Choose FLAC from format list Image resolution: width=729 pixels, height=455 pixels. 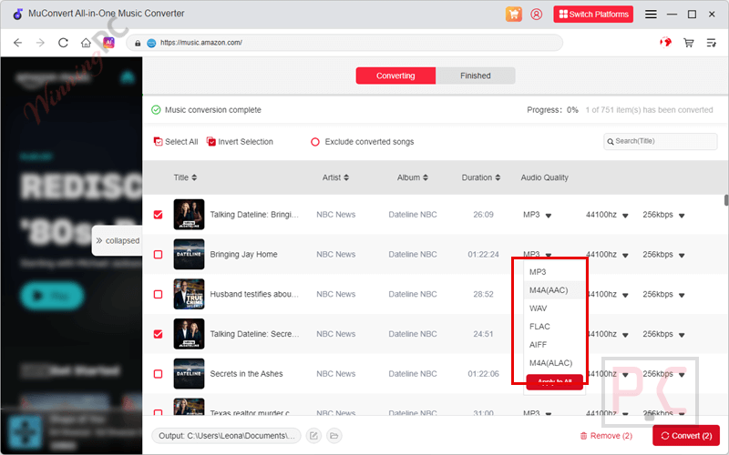tap(554, 327)
